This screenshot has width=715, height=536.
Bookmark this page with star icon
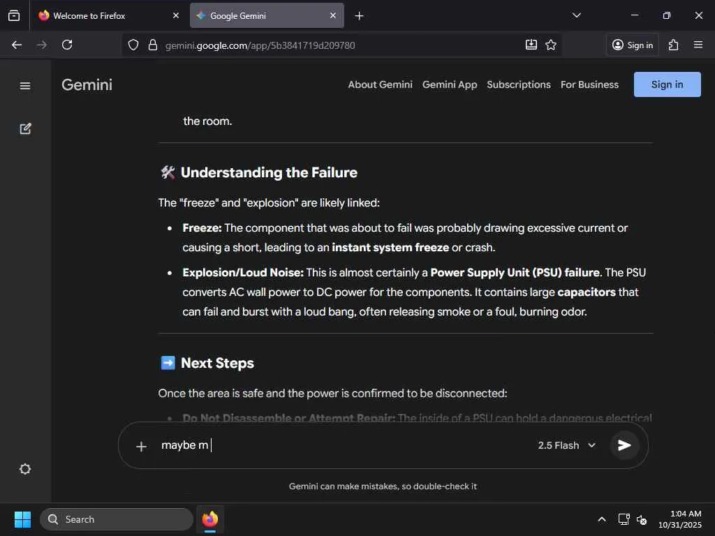click(551, 45)
